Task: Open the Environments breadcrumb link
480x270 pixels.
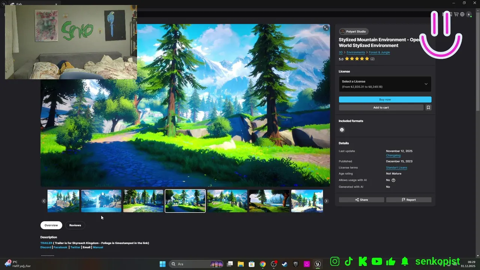Action: click(x=356, y=52)
